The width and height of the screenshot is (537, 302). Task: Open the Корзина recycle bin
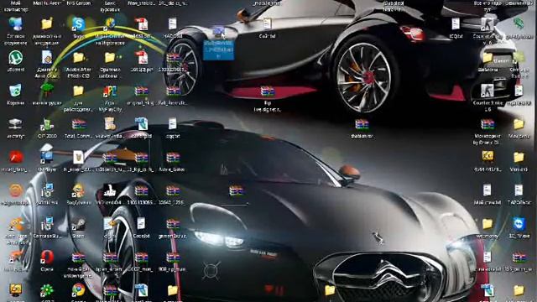[x=15, y=91]
